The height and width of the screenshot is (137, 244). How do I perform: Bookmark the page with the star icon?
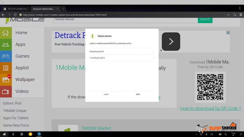tap(228, 15)
